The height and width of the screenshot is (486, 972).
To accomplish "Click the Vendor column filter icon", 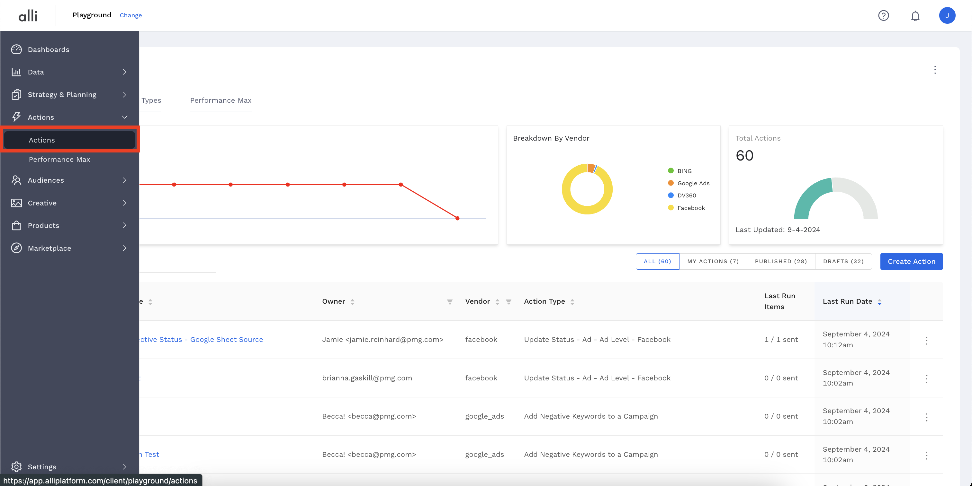I will [x=509, y=302].
